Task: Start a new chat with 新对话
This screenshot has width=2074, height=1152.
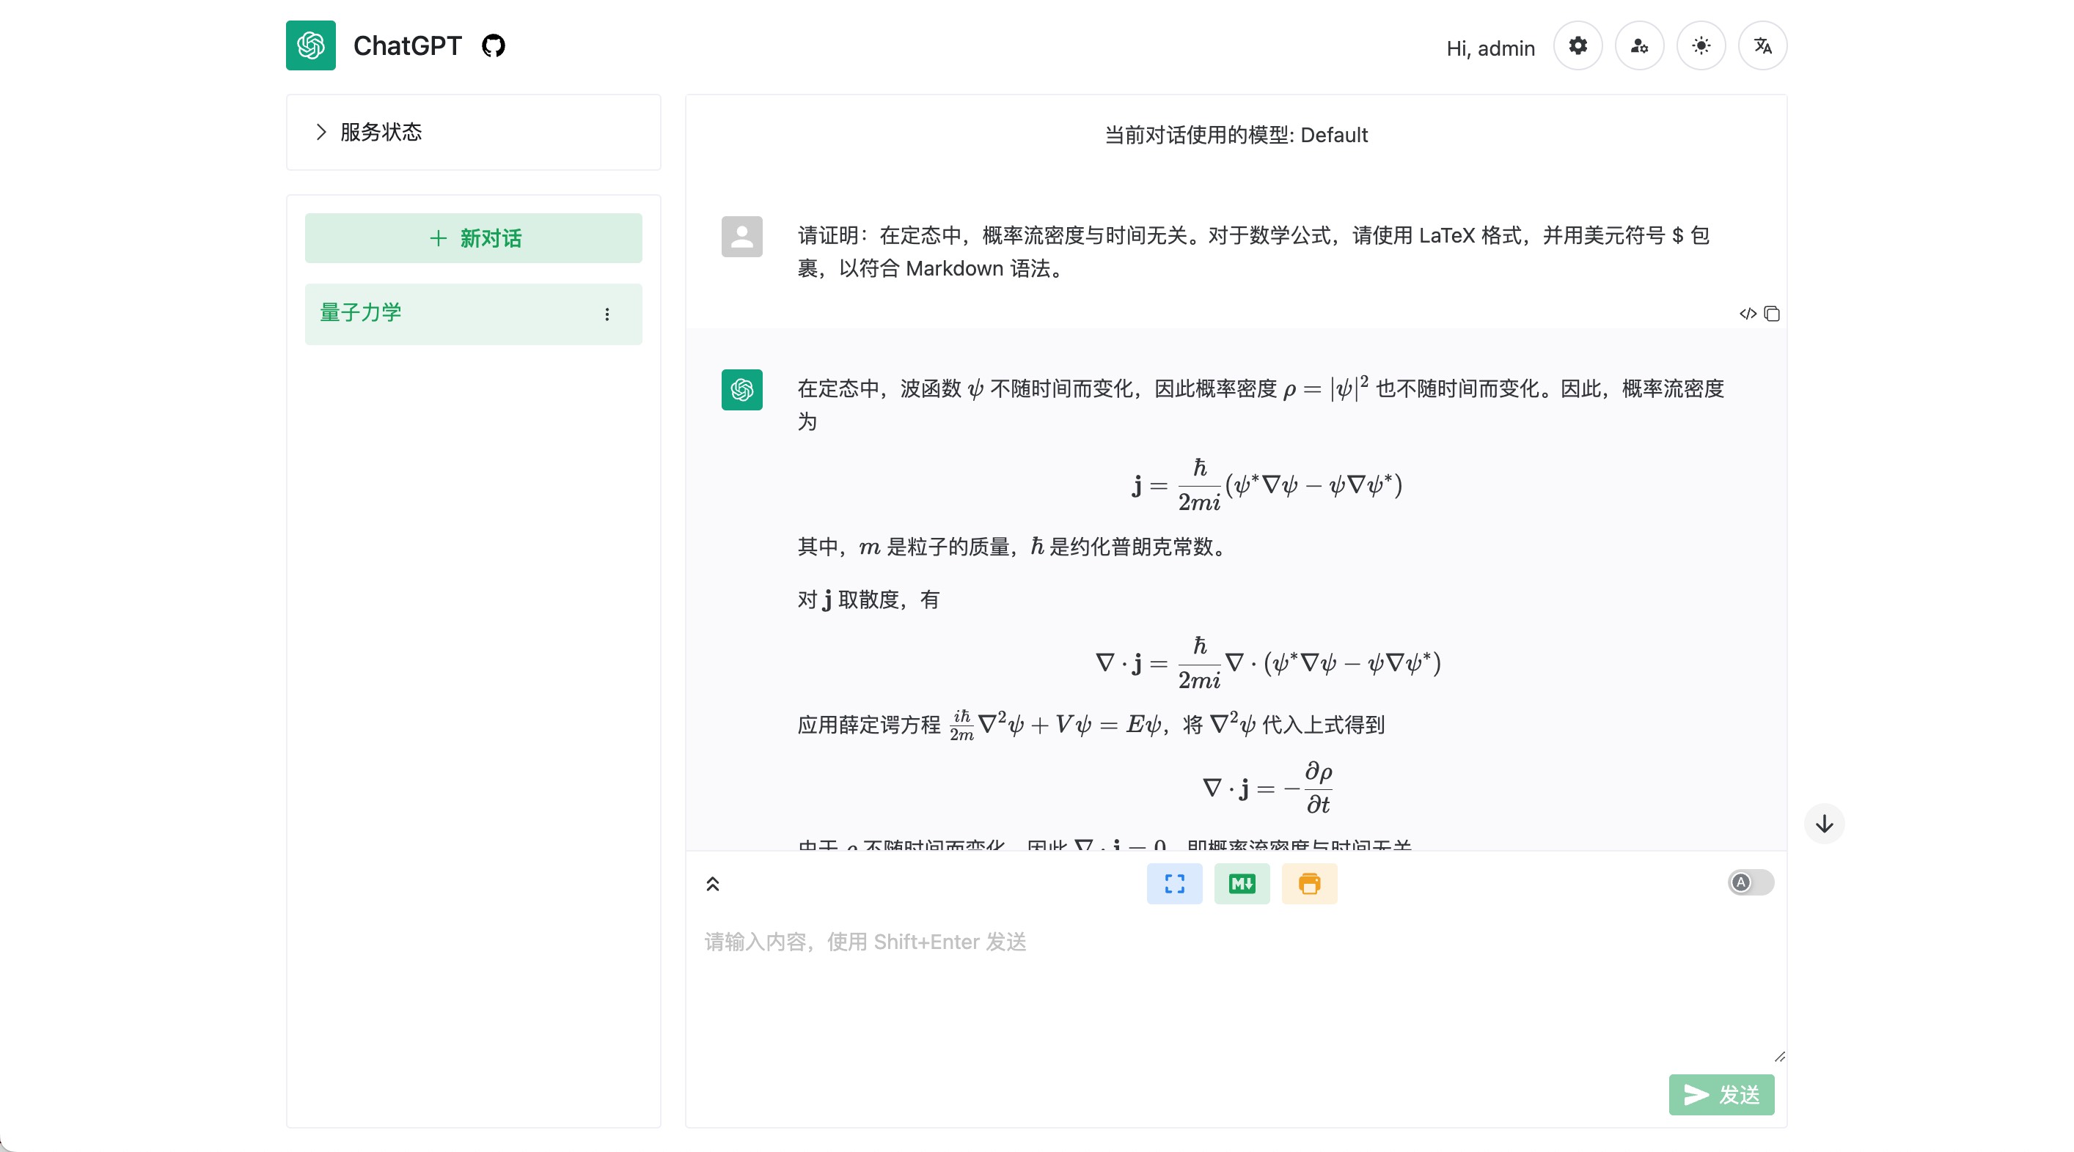Action: tap(474, 238)
